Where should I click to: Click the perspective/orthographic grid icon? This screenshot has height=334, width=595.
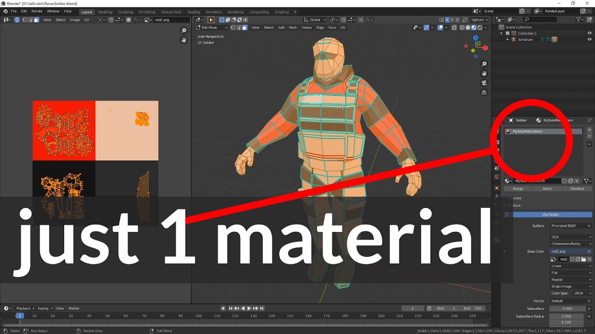point(484,92)
